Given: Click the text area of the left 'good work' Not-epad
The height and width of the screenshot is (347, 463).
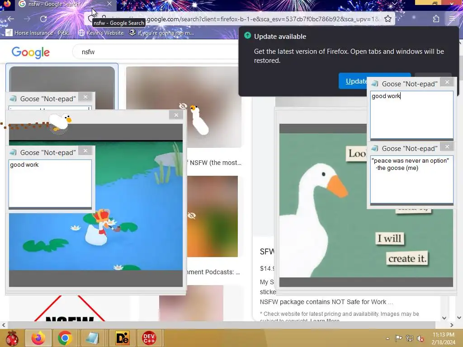Looking at the screenshot, I should 50,183.
